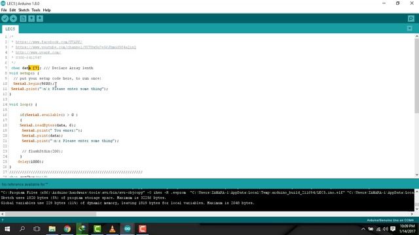Open the Windows Start menu
Image resolution: width=419 pixels, height=235 pixels.
[x=7, y=229]
